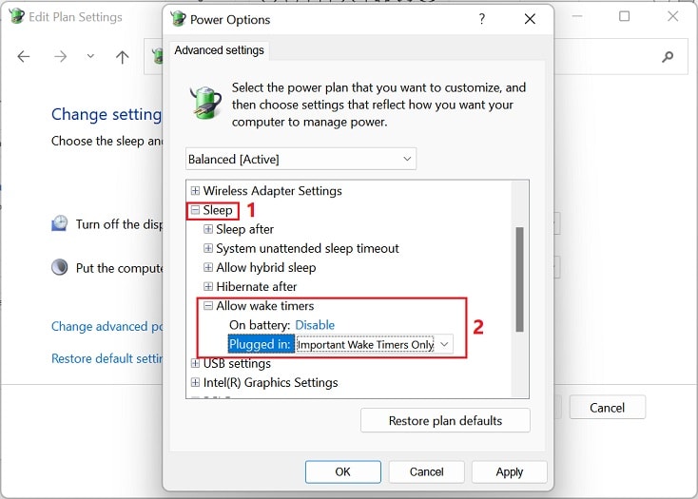The width and height of the screenshot is (698, 499).
Task: Select Allow hybrid sleep text
Action: [266, 268]
